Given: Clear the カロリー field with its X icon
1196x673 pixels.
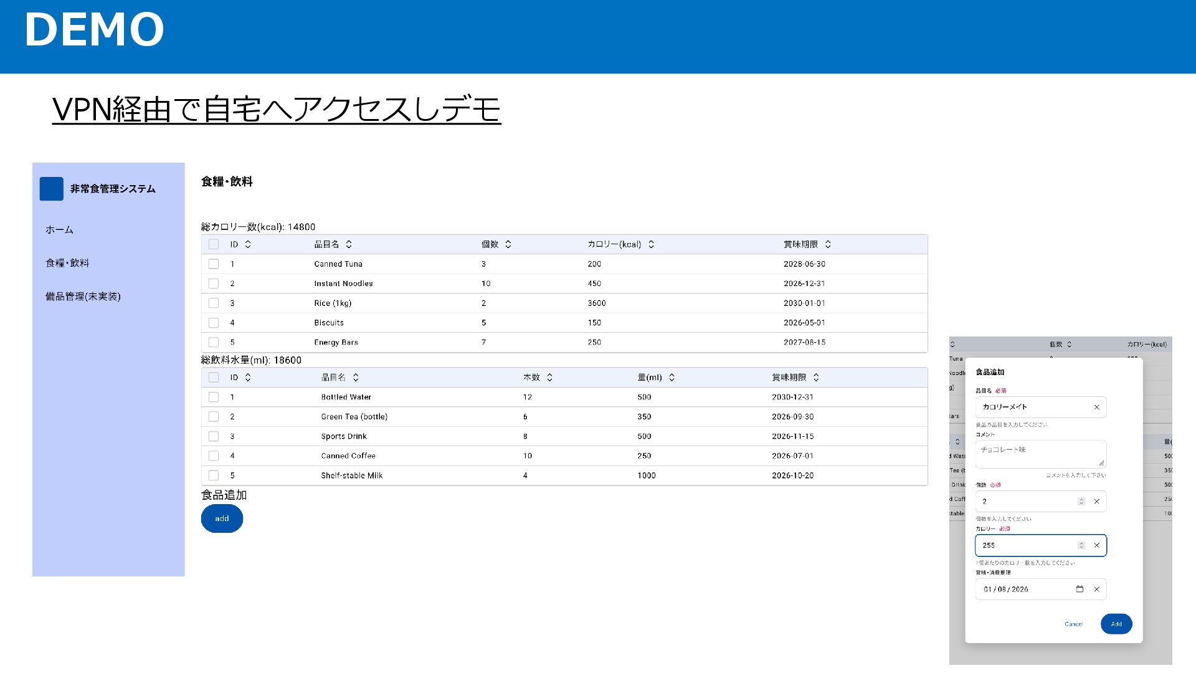Looking at the screenshot, I should [1096, 545].
